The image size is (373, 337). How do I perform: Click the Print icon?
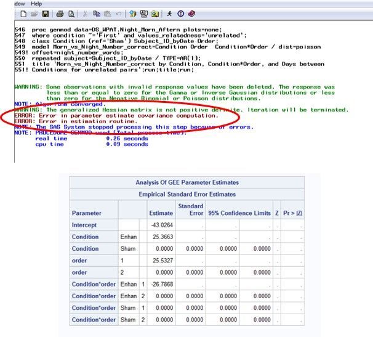(x=60, y=13)
